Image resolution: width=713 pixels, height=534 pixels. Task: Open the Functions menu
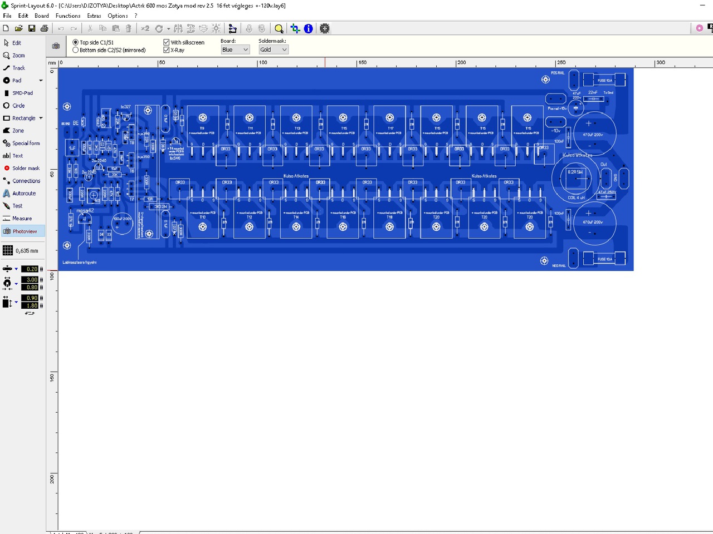click(x=68, y=16)
